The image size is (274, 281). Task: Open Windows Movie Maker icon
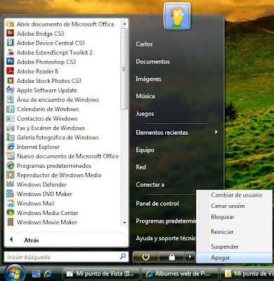pos(11,222)
